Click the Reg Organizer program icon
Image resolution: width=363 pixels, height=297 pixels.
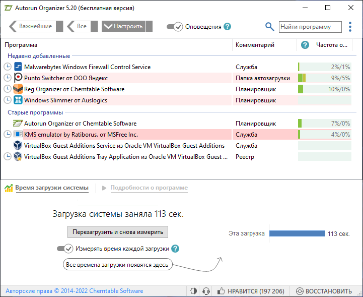(x=18, y=89)
